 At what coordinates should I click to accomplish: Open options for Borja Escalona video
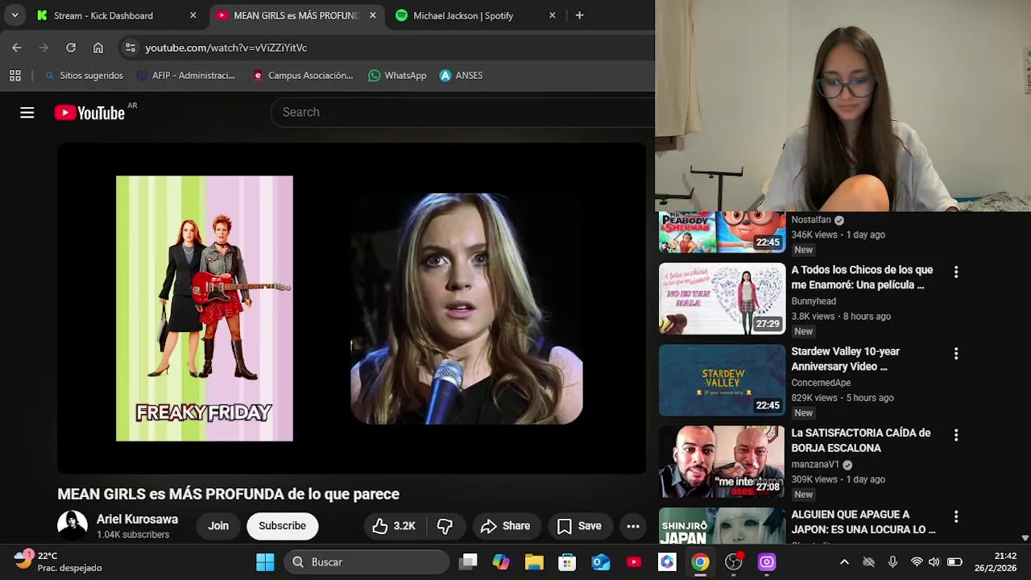pyautogui.click(x=956, y=435)
